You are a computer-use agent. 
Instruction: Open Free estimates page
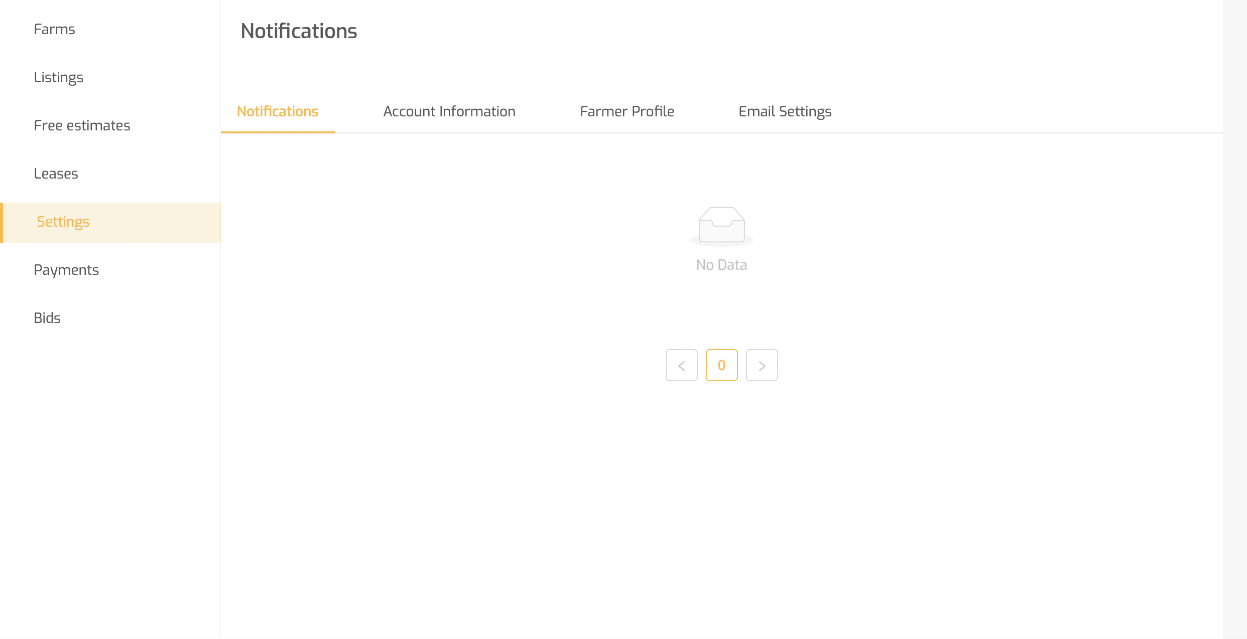pos(82,125)
